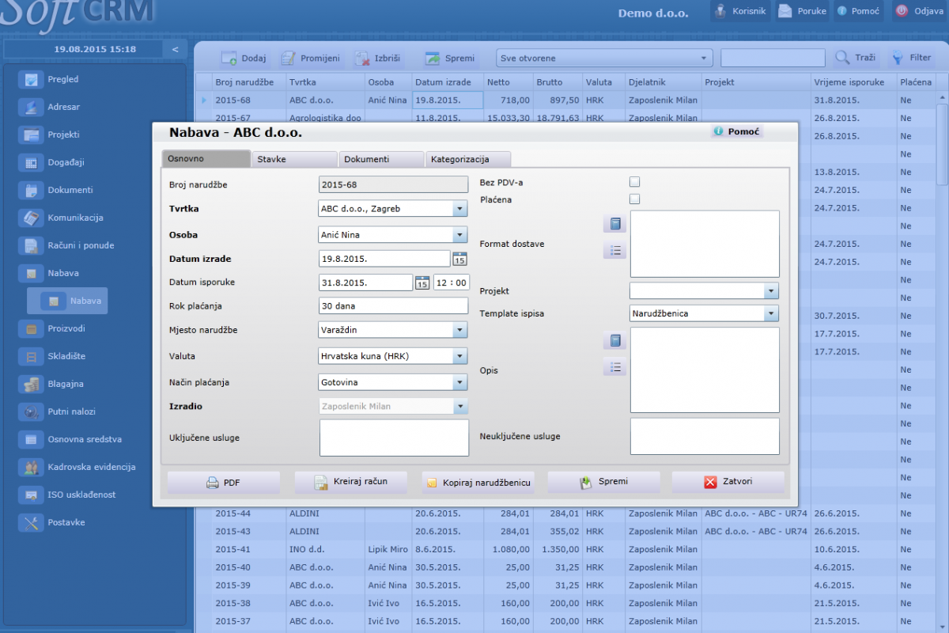
Task: Click the Uključene usluge text area
Action: (x=394, y=438)
